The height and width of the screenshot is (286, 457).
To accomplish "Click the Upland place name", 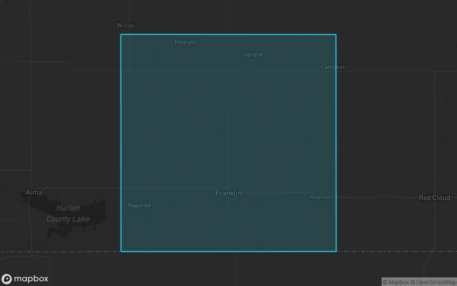I will coord(253,54).
